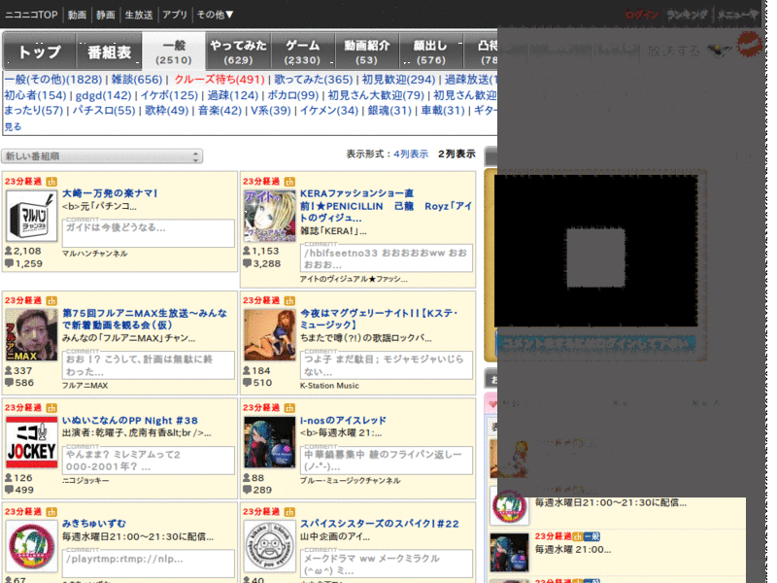This screenshot has height=583, width=777.
Task: Select the 顔出し (576) tab
Action: (x=430, y=52)
